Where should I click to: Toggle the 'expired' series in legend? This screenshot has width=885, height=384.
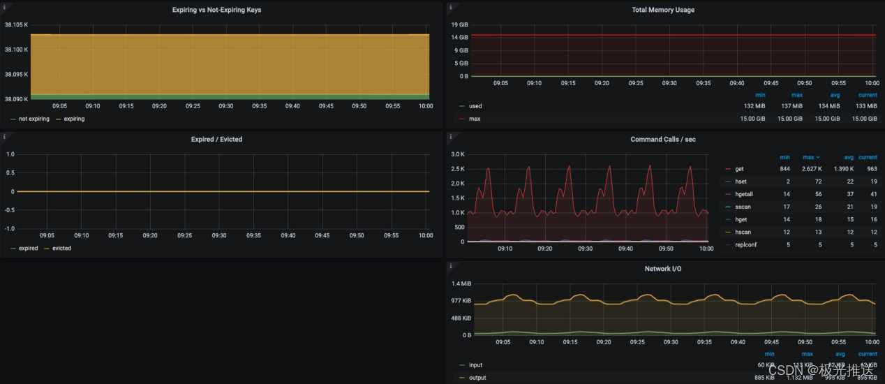point(29,248)
